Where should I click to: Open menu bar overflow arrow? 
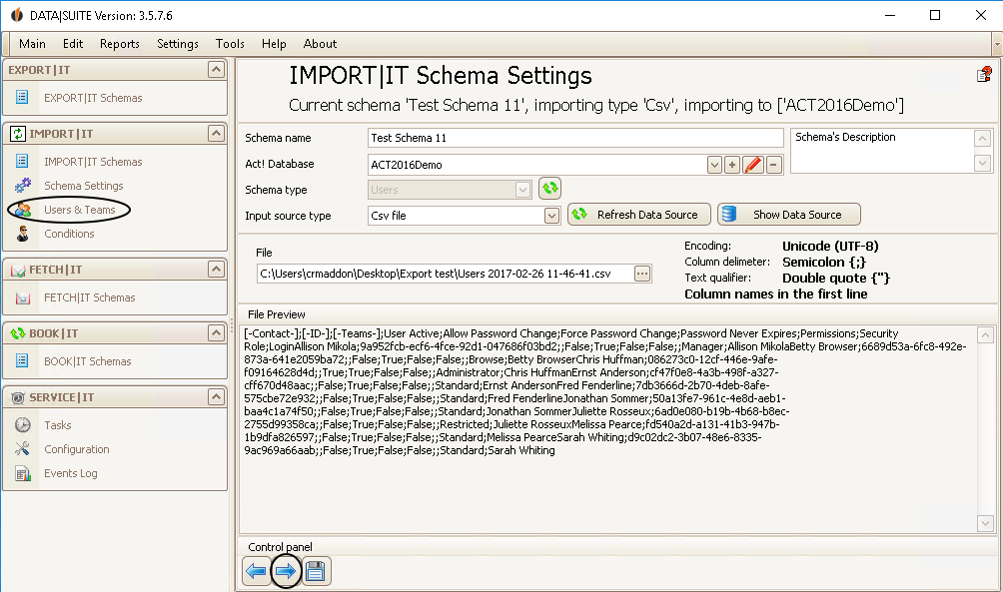click(997, 44)
